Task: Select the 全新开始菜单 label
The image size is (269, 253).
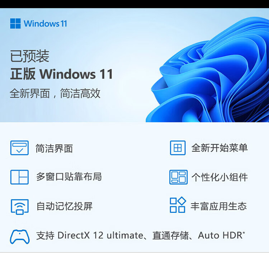Action: click(x=220, y=148)
